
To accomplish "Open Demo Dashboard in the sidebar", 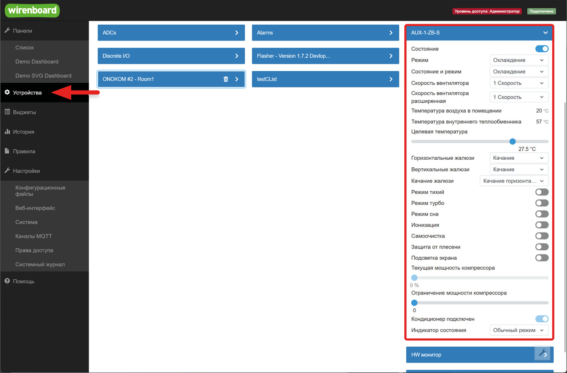I will pos(37,62).
